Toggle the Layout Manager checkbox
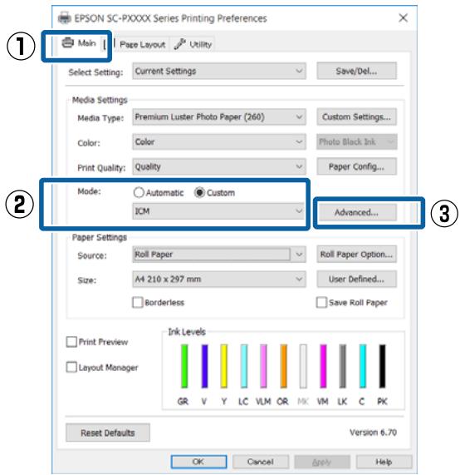This screenshot has height=475, width=460. pos(71,367)
